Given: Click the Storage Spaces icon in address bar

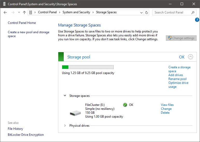Looking at the screenshot, I should [31, 12].
